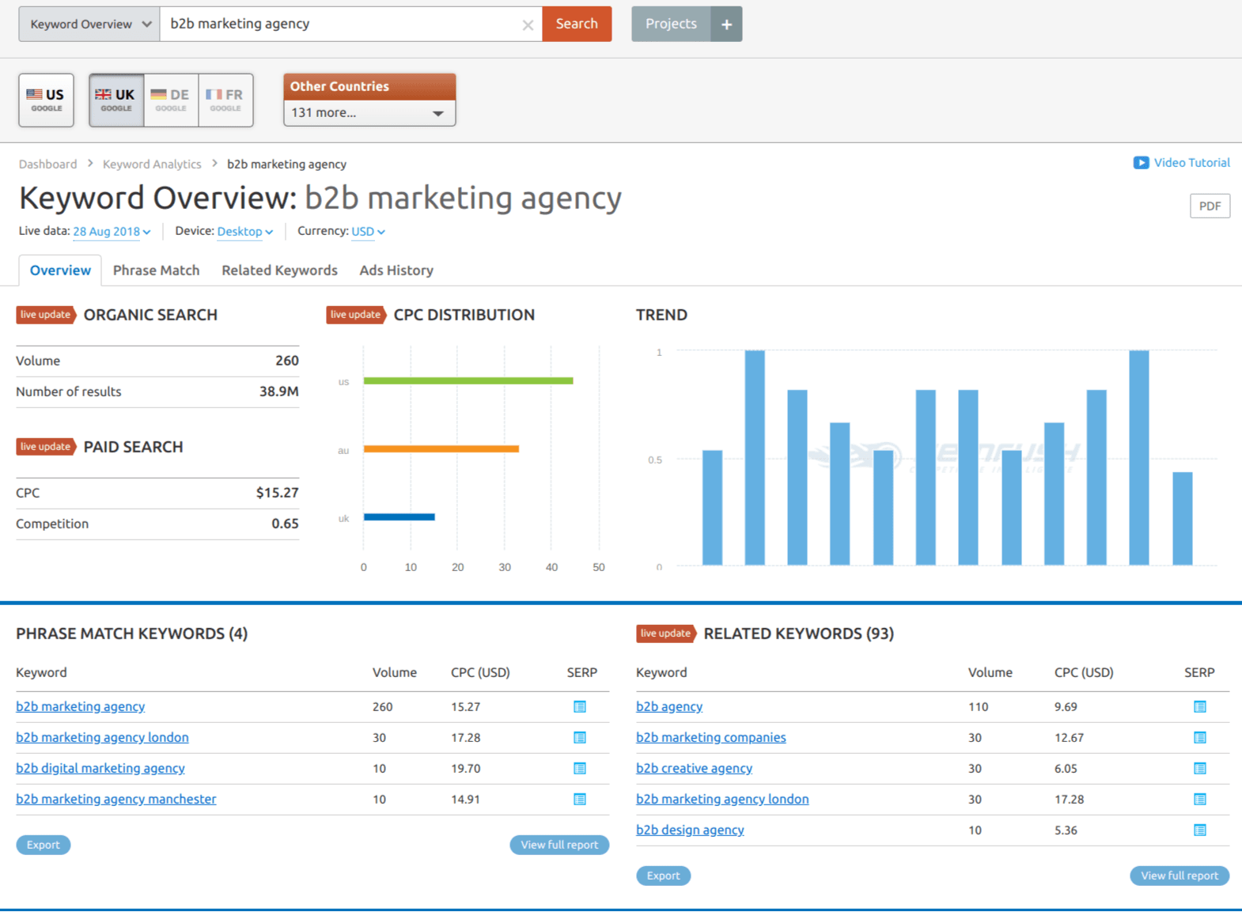The width and height of the screenshot is (1242, 912).
Task: Open SERP icon for b2b design agency
Action: [x=1200, y=830]
